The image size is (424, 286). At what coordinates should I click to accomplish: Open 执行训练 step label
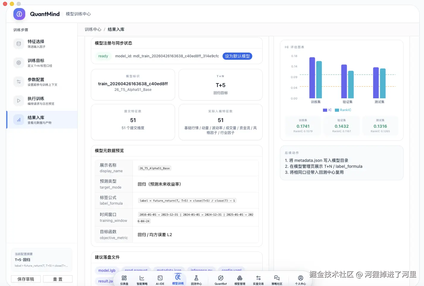click(x=36, y=99)
